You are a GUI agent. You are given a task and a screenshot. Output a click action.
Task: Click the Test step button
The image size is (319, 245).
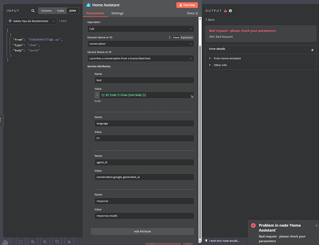(187, 5)
